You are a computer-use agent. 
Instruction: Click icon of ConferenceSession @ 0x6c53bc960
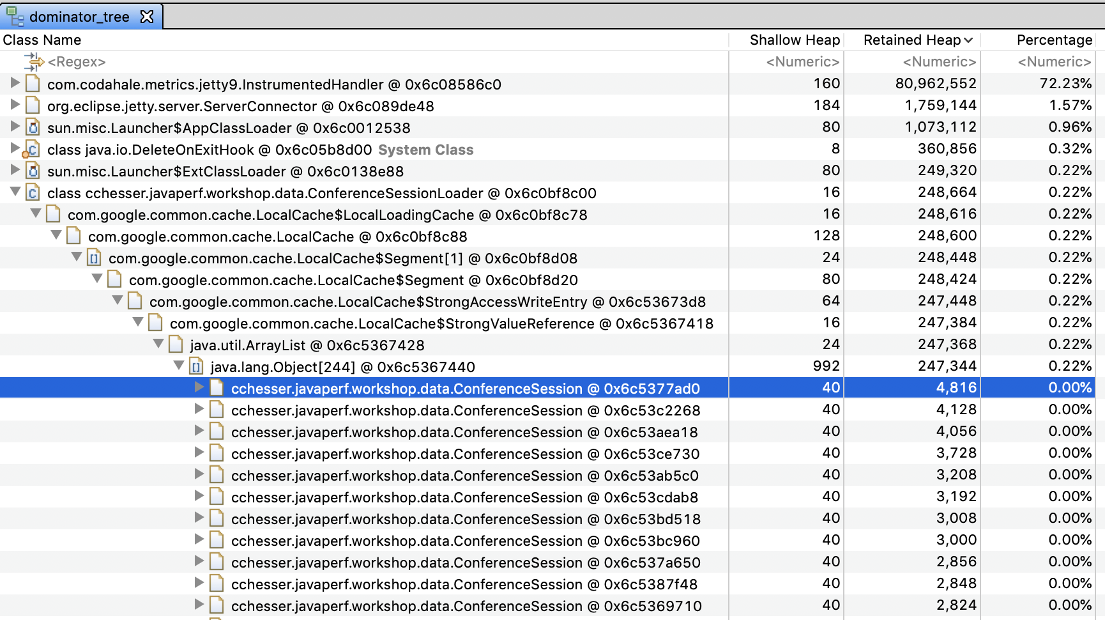click(x=217, y=540)
